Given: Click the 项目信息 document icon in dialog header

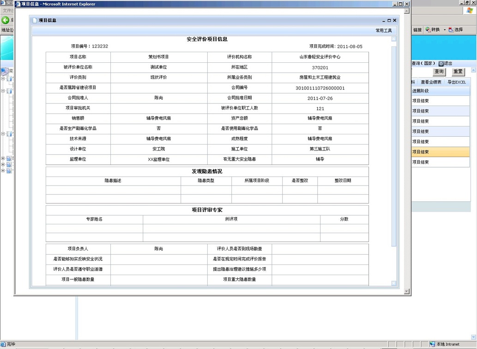Looking at the screenshot, I should coord(34,20).
